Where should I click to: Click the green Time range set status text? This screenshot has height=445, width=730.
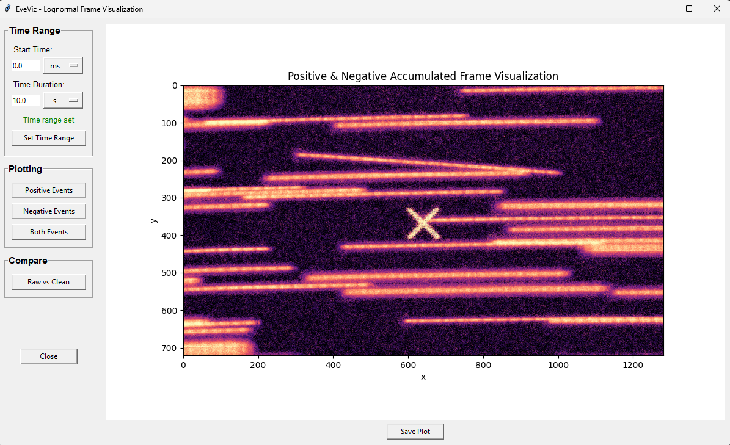(x=48, y=120)
